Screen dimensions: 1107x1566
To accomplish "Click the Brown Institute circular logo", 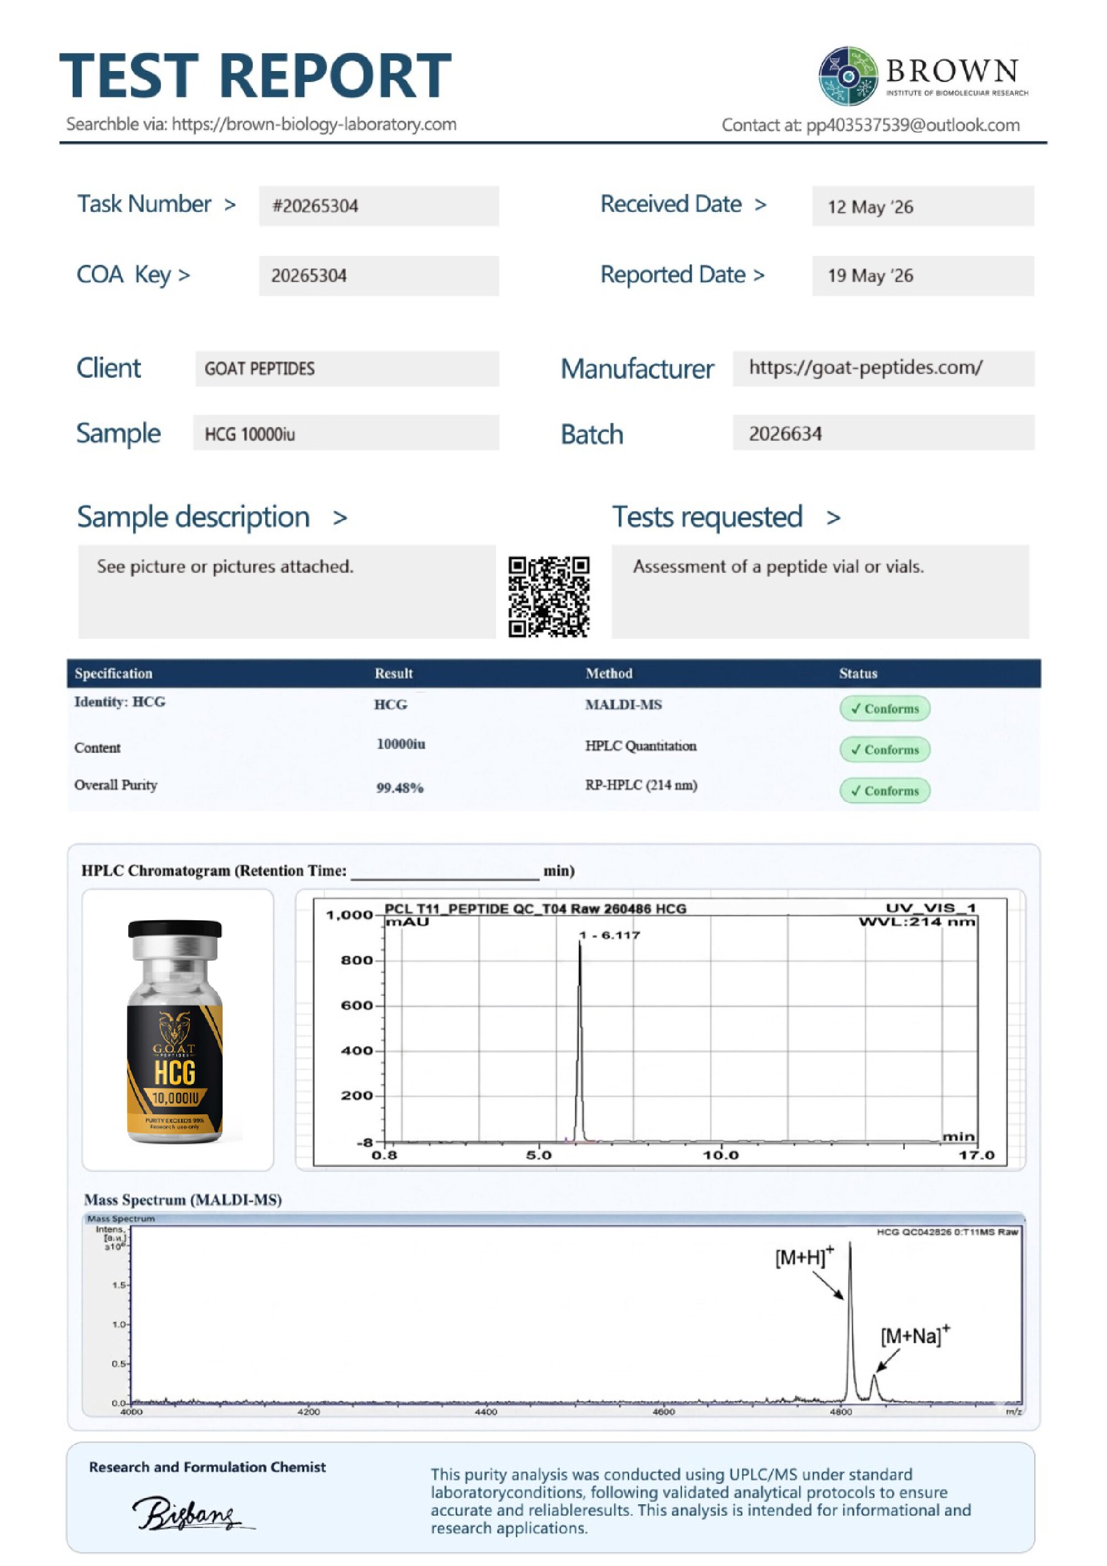I will point(849,77).
